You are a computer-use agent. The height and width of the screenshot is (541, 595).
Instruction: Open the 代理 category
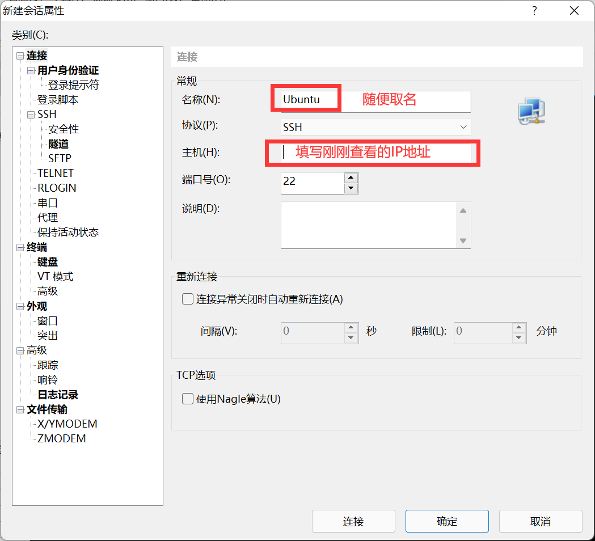(x=48, y=218)
